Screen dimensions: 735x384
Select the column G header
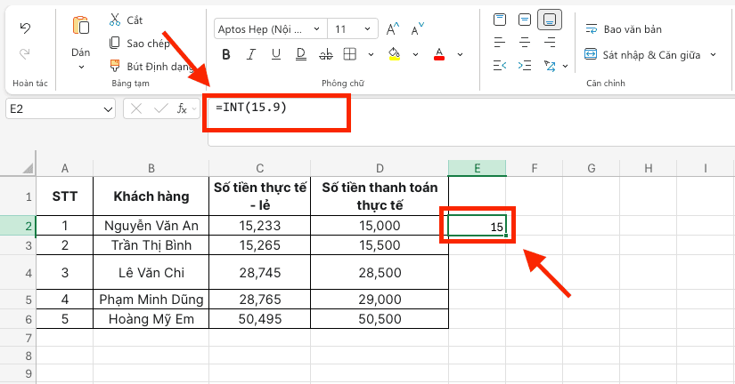pos(591,168)
